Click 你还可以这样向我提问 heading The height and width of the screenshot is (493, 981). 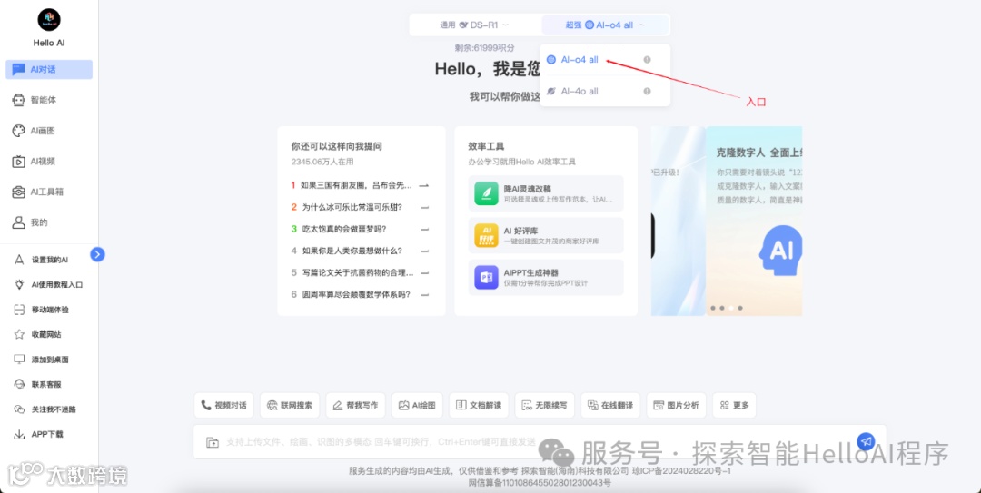click(337, 146)
